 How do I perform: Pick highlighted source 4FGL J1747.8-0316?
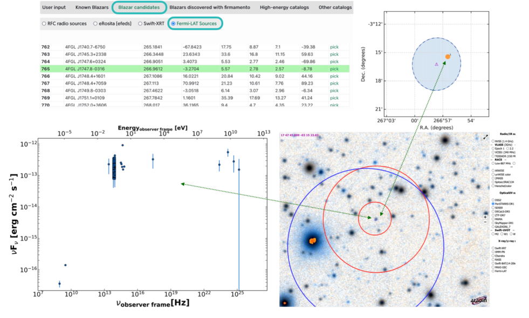coord(334,69)
